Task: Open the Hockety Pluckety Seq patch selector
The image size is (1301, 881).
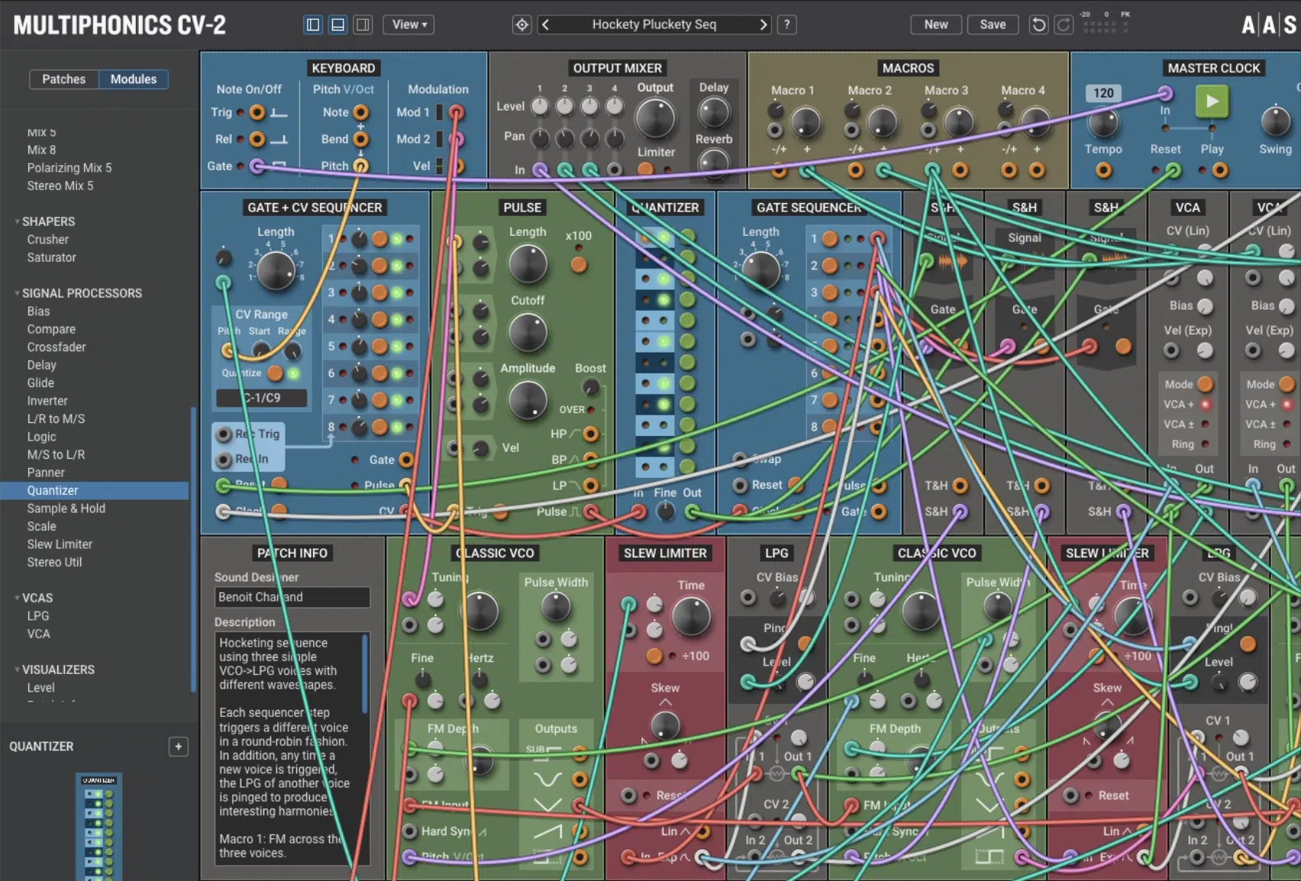Action: (x=654, y=24)
